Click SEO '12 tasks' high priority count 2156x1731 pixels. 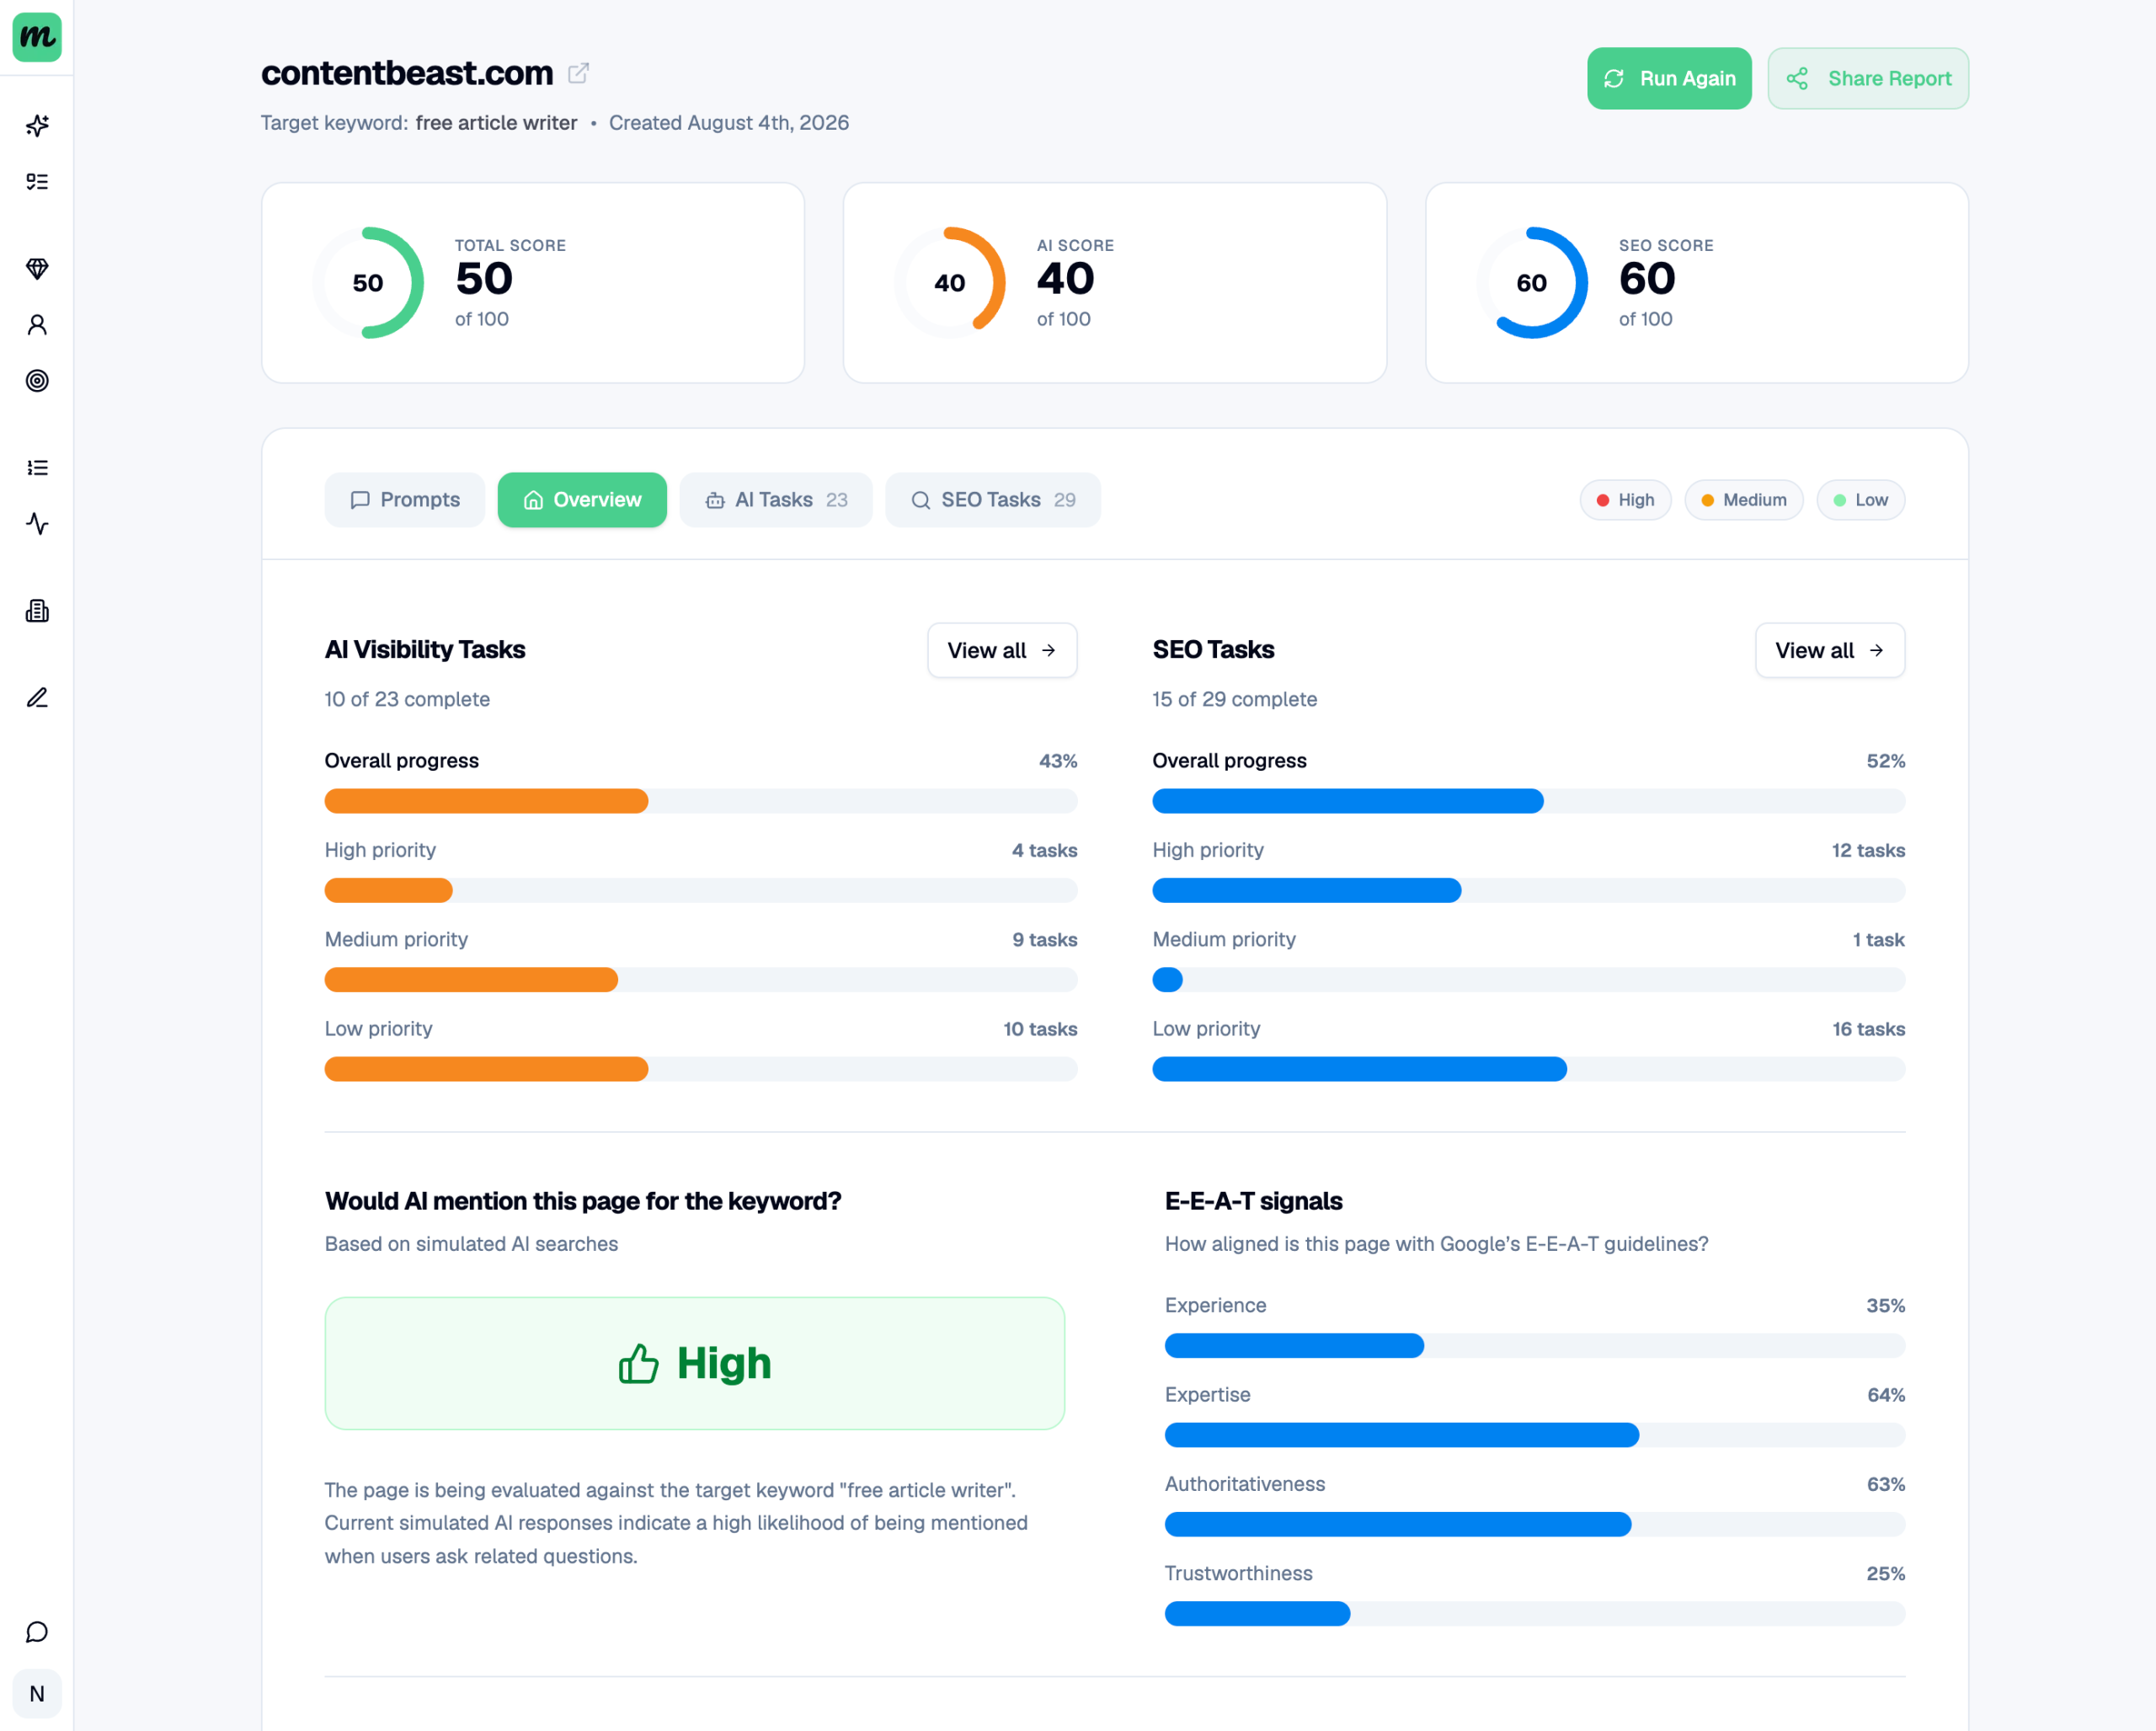click(x=1868, y=850)
